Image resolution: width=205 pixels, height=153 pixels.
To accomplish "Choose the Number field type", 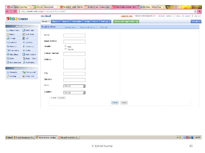I will 14,42.
